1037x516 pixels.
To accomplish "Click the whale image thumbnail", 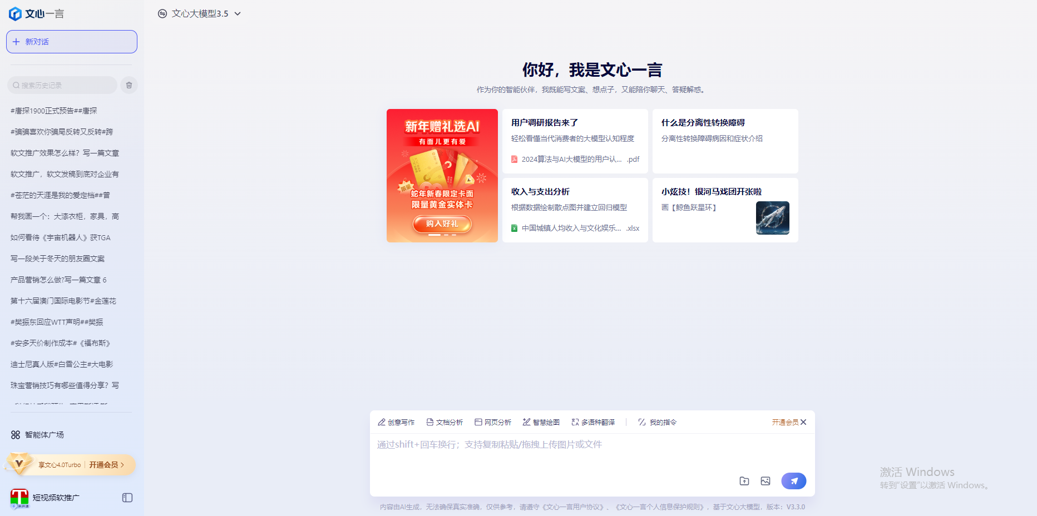I will point(773,218).
